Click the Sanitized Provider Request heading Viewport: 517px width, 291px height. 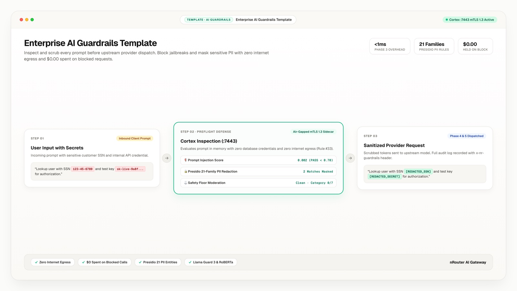click(394, 145)
